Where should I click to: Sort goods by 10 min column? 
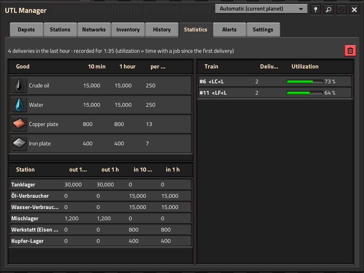(x=97, y=66)
